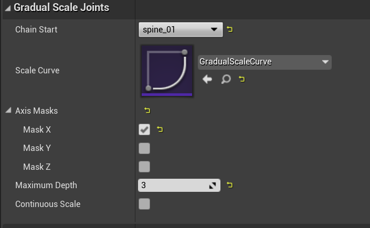Browse to GradualScaleCurve in Content Browser

[226, 79]
